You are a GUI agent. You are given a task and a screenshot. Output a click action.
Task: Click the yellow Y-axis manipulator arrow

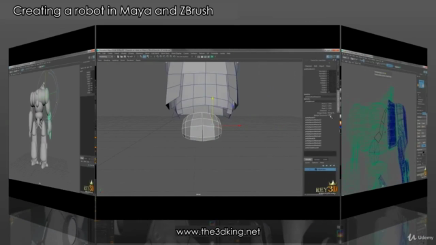click(x=213, y=98)
